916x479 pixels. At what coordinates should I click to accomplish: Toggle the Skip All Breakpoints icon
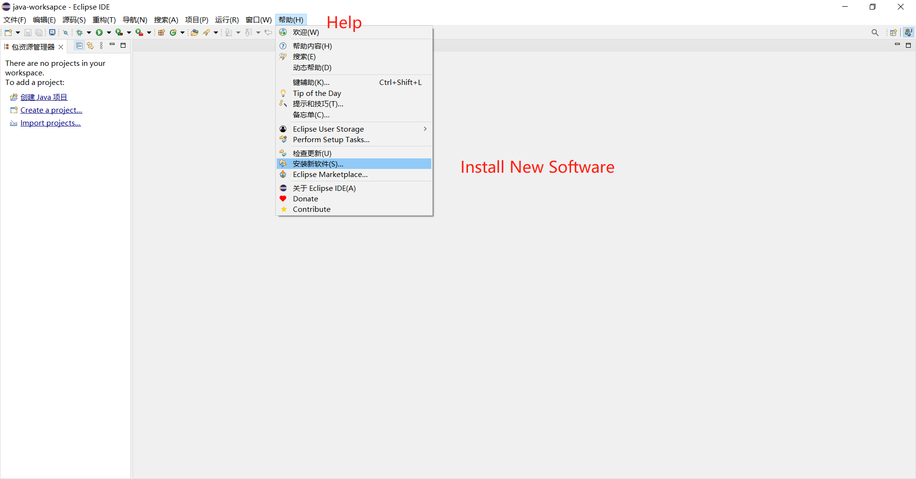click(65, 32)
